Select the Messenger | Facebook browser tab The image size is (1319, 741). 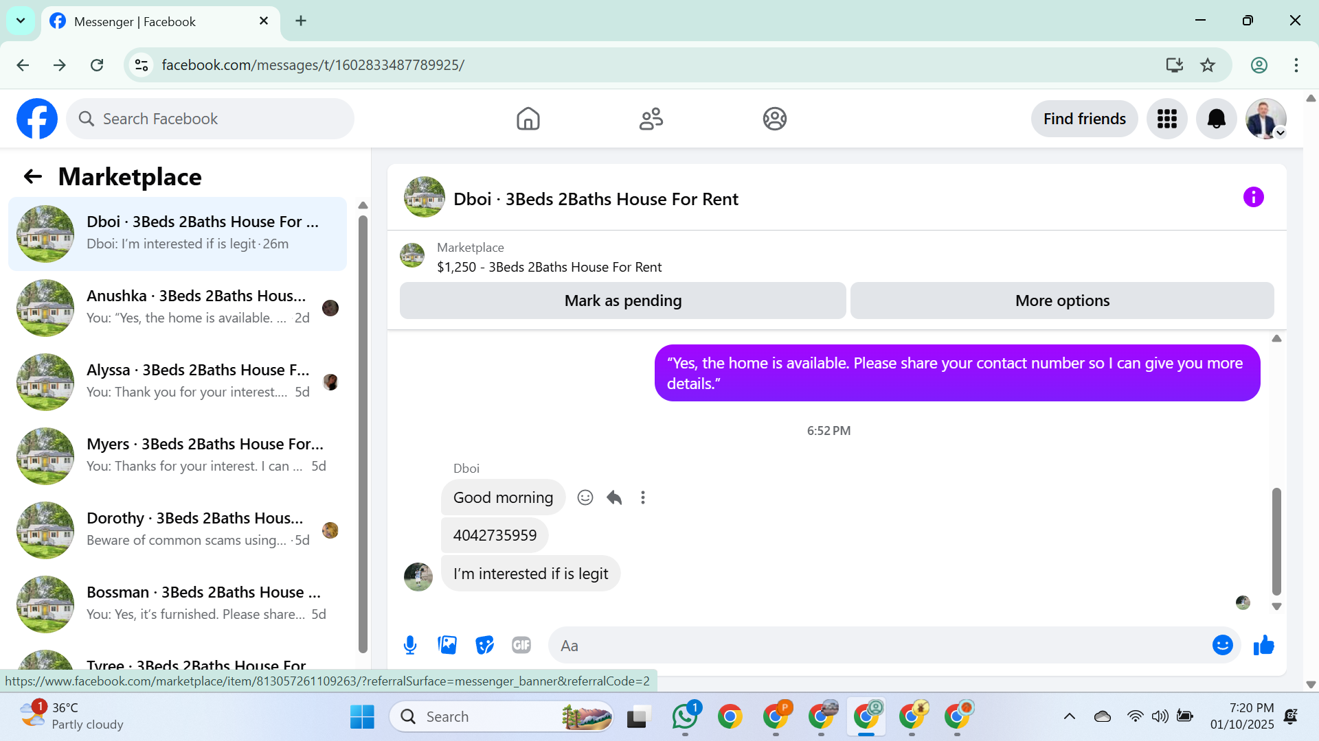(x=160, y=21)
